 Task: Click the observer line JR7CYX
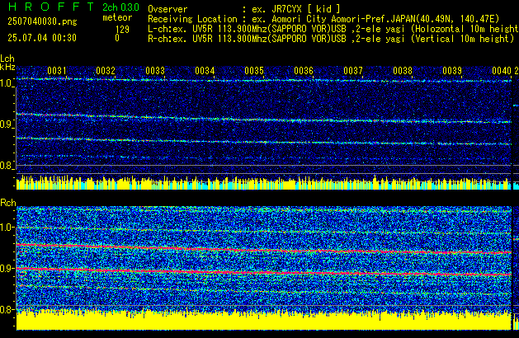(x=244, y=8)
